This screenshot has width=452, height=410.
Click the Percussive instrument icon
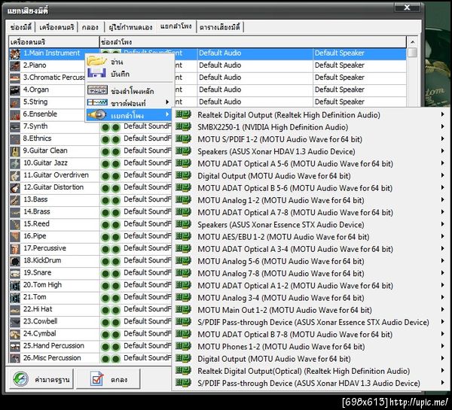pyautogui.click(x=15, y=249)
